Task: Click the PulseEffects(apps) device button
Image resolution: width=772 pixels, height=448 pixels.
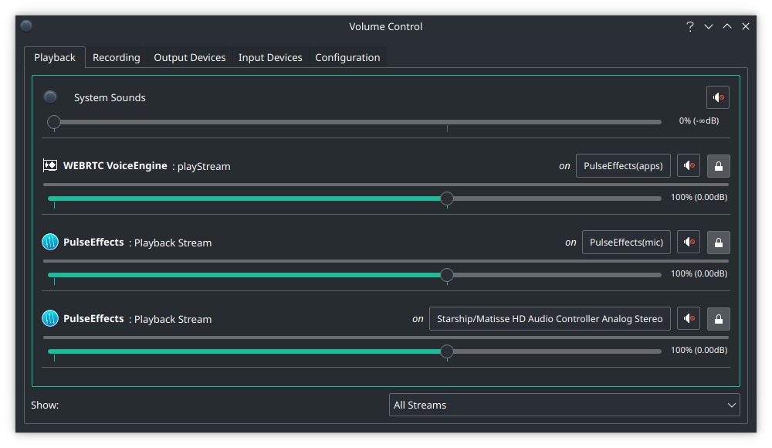Action: point(623,165)
